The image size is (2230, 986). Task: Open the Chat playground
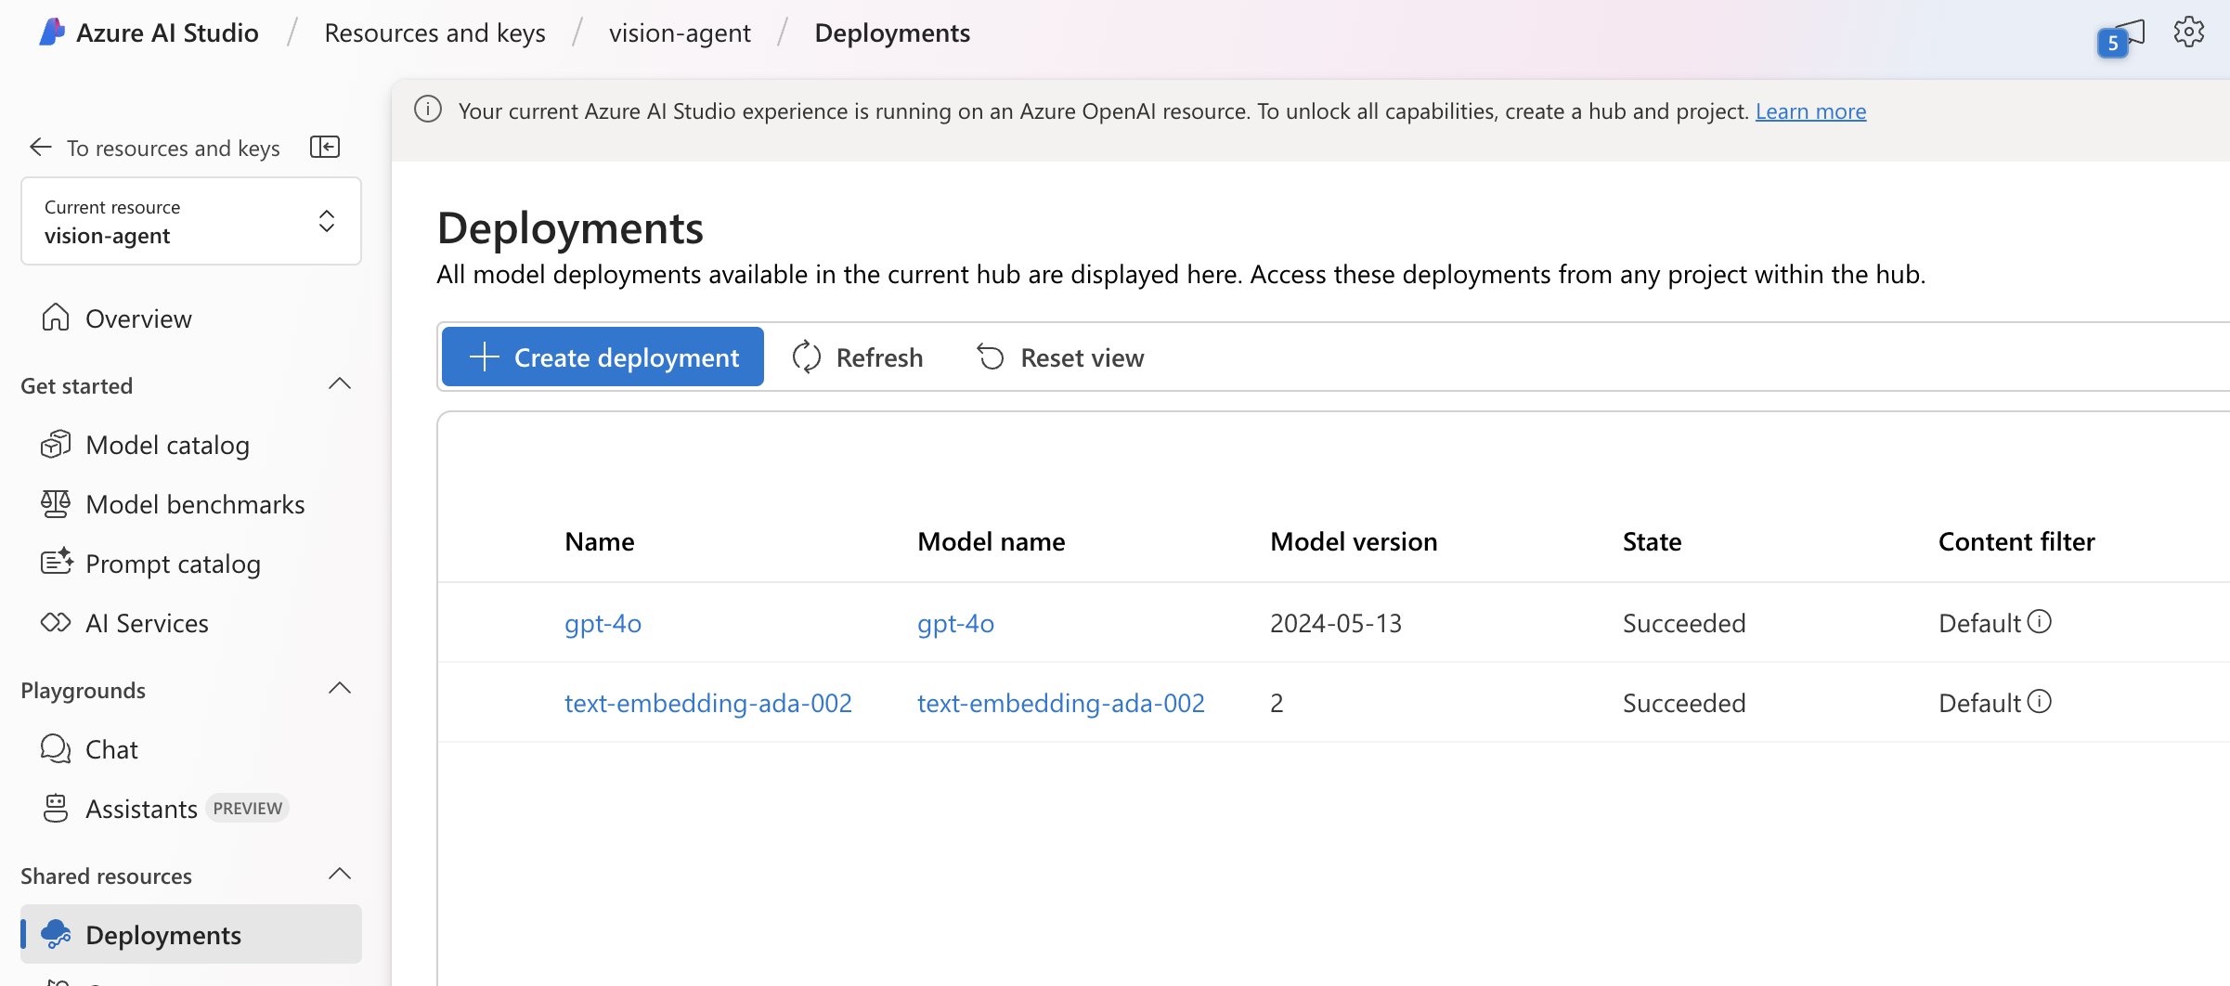tap(111, 748)
